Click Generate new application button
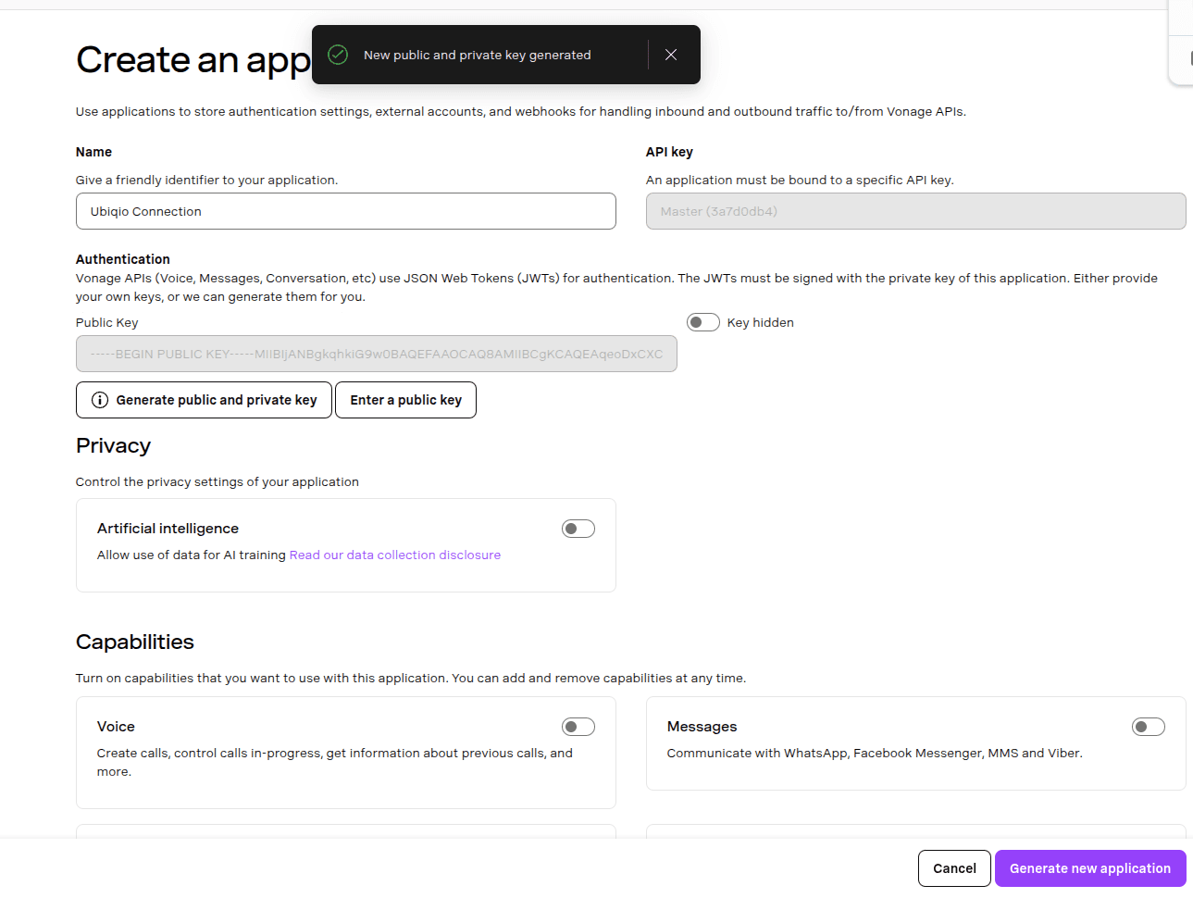 (1089, 868)
